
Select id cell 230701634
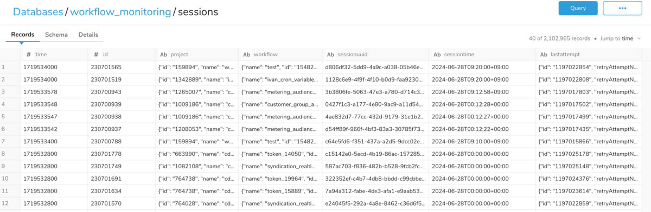pyautogui.click(x=122, y=190)
